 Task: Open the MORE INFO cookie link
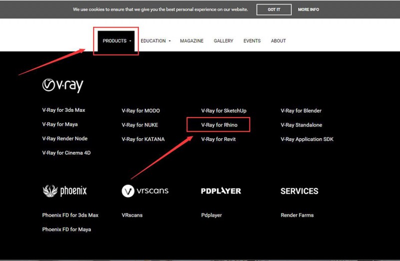coord(308,10)
